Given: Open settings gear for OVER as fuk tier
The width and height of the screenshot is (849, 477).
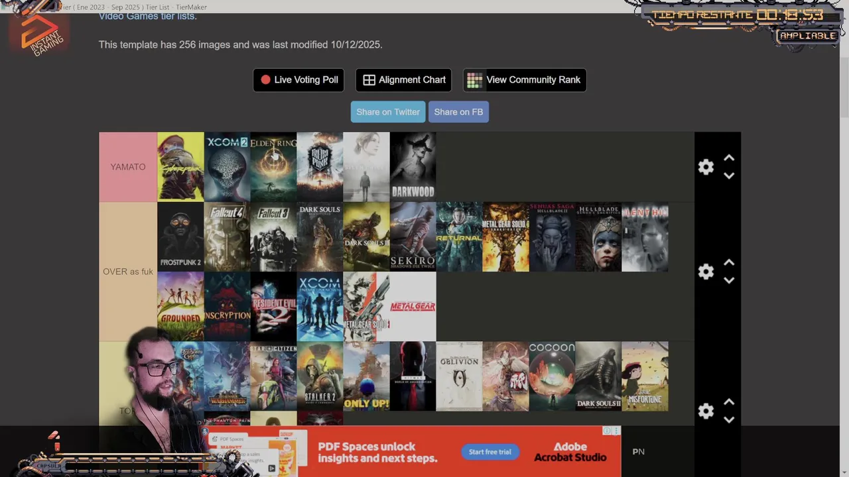Looking at the screenshot, I should (x=706, y=272).
